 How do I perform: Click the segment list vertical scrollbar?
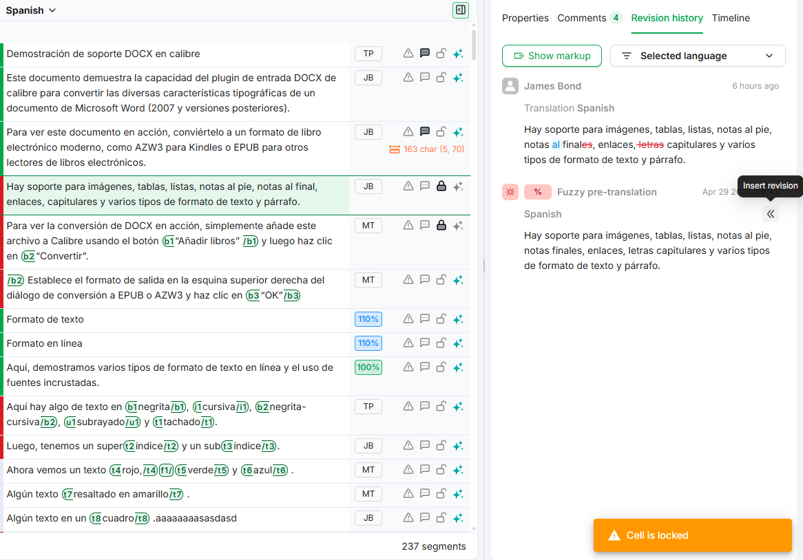point(474,275)
